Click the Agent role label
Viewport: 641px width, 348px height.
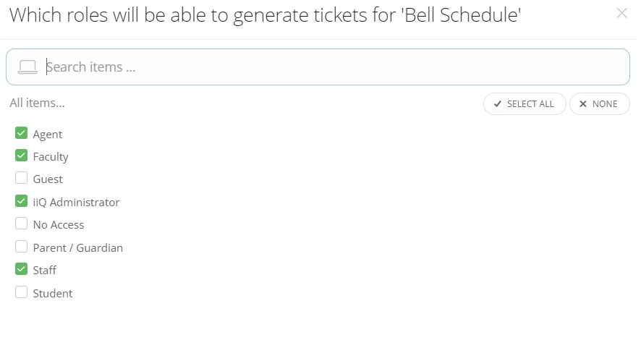click(48, 135)
